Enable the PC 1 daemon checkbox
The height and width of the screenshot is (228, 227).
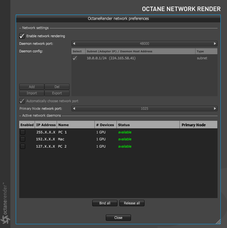[23, 132]
